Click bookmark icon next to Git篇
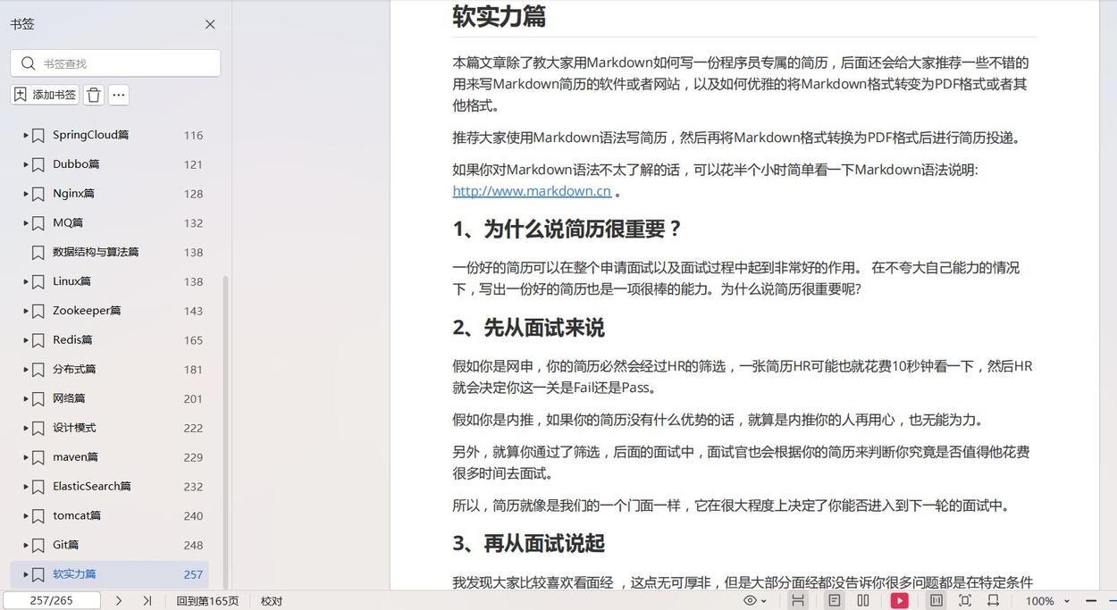Screen dimensions: 1117x610 [x=38, y=546]
